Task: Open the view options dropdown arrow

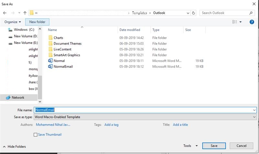Action: pos(241,22)
